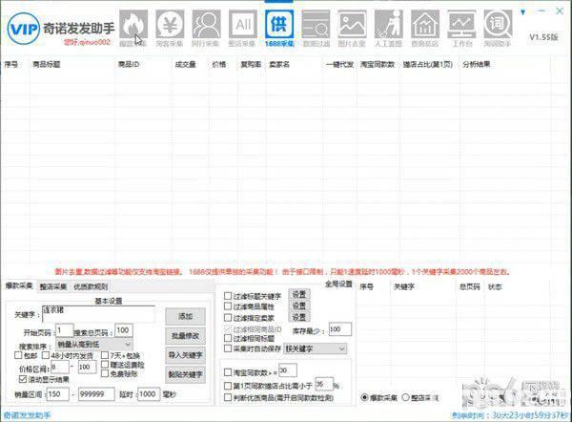This screenshot has width=572, height=422.
Task: Enable the 过滤相同标题 checkbox
Action: tap(228, 338)
